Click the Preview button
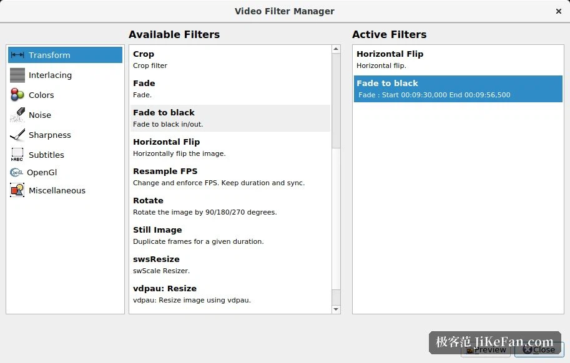 coord(486,349)
